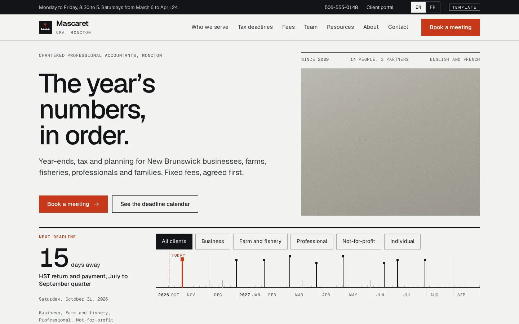Select the deadline marker at end of January
The height and width of the screenshot is (324, 519).
pos(264,273)
